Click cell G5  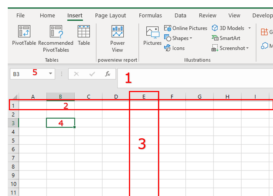(x=199, y=140)
